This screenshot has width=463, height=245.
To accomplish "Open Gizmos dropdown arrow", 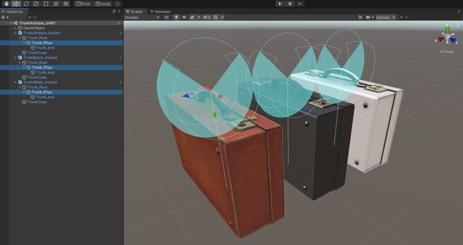I will (x=394, y=18).
